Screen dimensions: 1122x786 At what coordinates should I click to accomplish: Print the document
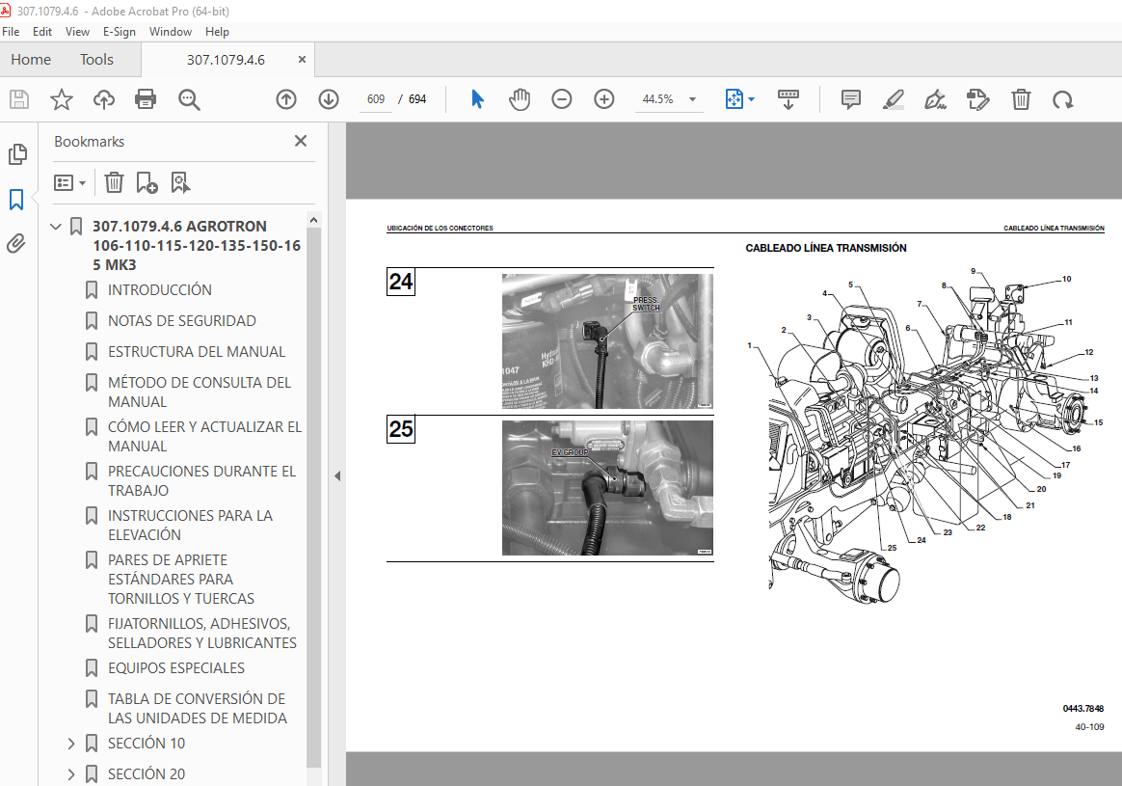tap(146, 99)
